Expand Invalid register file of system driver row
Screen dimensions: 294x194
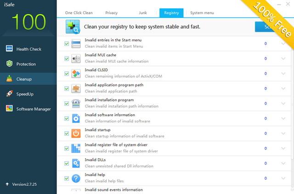(283, 149)
